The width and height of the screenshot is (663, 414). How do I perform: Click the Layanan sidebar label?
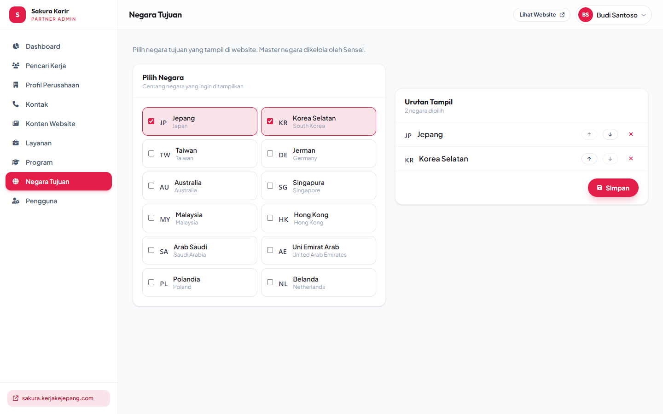pyautogui.click(x=39, y=143)
